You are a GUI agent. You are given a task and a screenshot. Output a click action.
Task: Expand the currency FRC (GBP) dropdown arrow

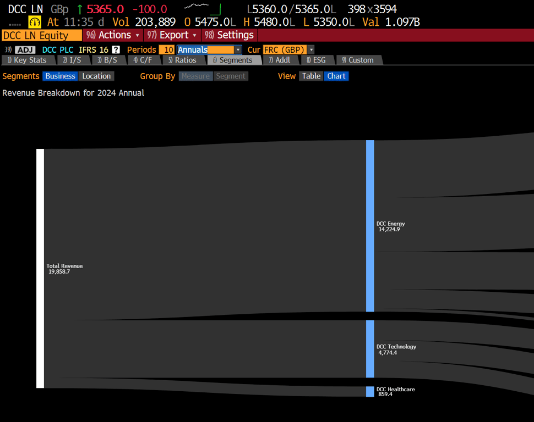click(311, 49)
